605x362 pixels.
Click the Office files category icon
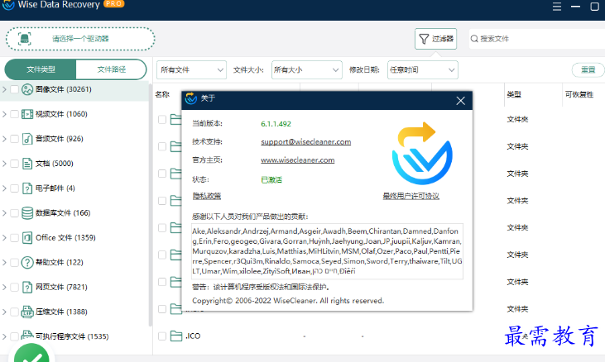(x=27, y=237)
